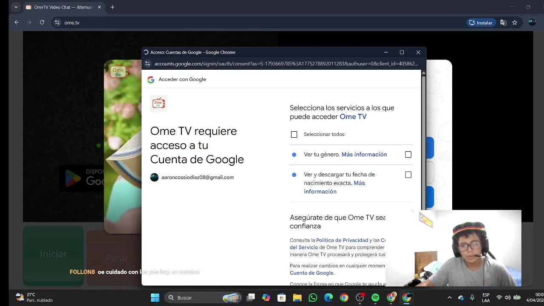Open WhatsApp from the taskbar

[x=313, y=297]
